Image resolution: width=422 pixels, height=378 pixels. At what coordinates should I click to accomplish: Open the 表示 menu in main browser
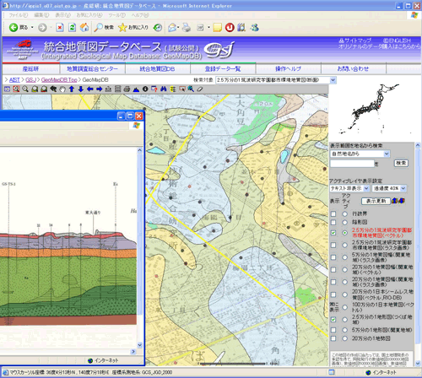62,15
